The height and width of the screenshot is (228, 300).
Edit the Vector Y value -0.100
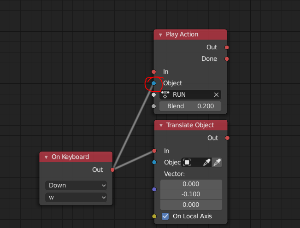(x=191, y=194)
